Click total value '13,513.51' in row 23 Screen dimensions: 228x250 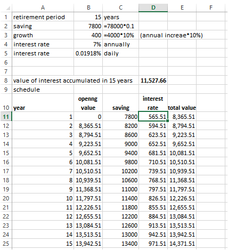182,225
